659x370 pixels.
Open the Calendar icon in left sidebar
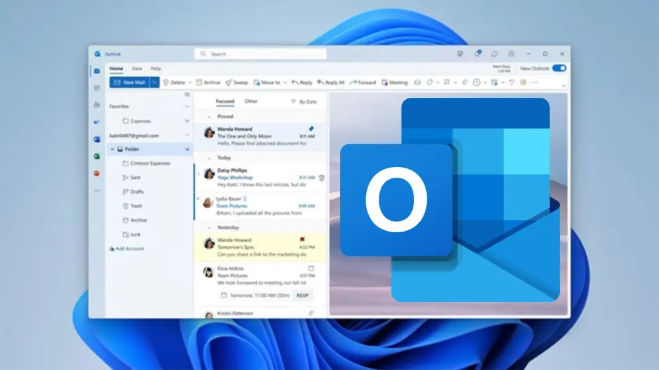tap(97, 88)
